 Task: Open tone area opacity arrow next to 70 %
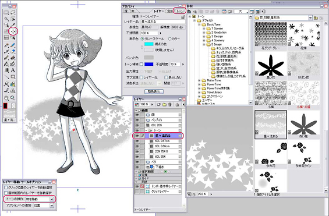coord(183,65)
